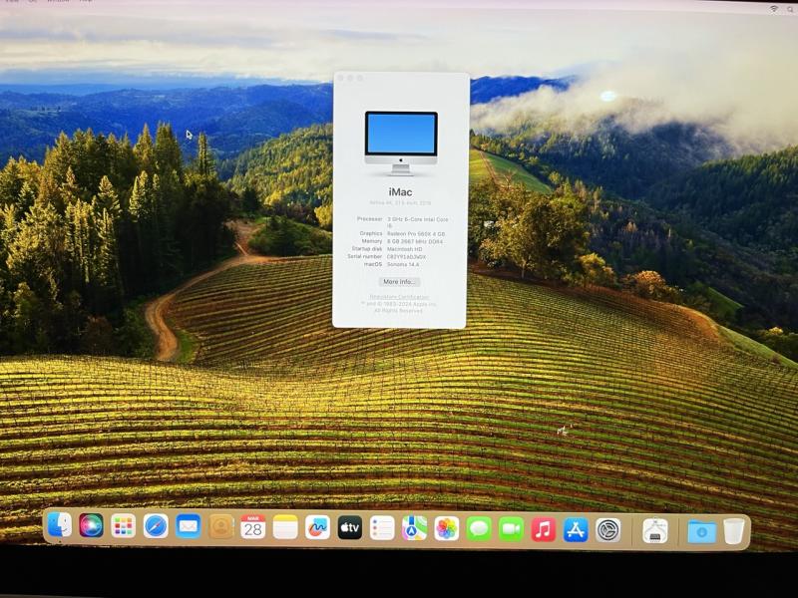Launch the Maps app
Viewport: 798px width, 598px height.
click(414, 529)
